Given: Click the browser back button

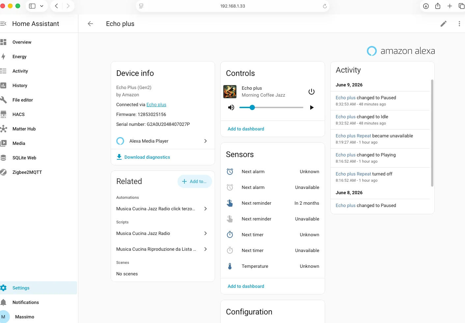Looking at the screenshot, I should 57,6.
